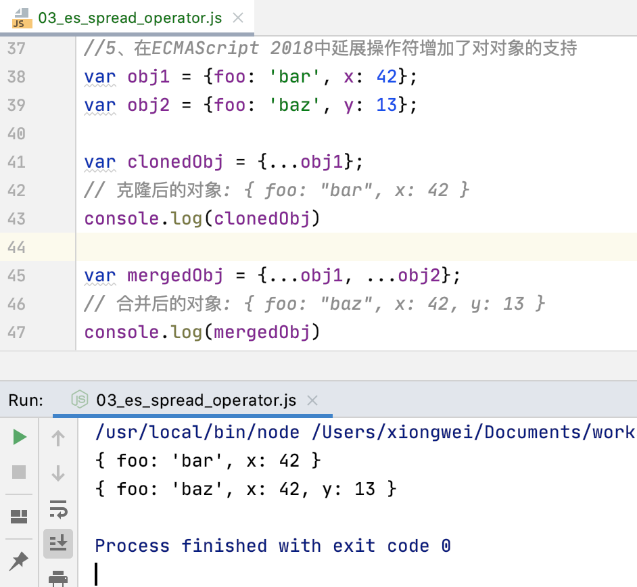The height and width of the screenshot is (587, 637).
Task: Click the ECMAScript 2018 comment on line 37
Action: [x=330, y=48]
